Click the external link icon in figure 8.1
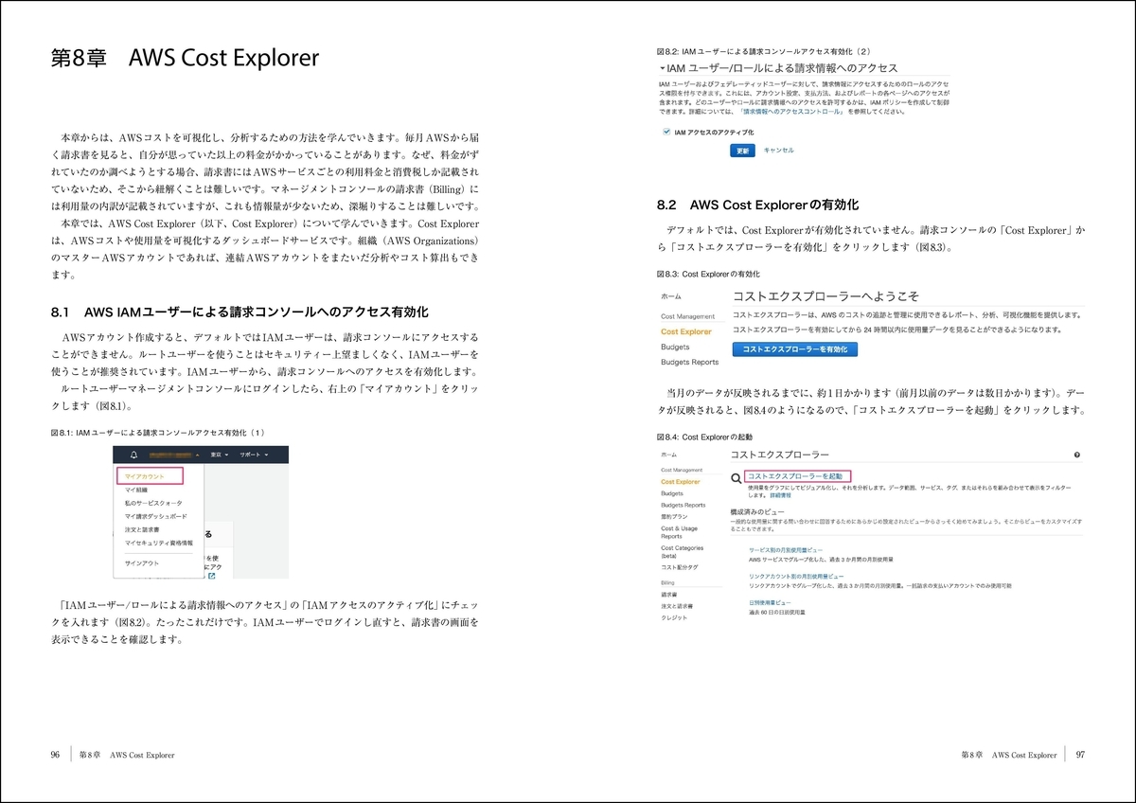1136x803 pixels. tap(212, 576)
